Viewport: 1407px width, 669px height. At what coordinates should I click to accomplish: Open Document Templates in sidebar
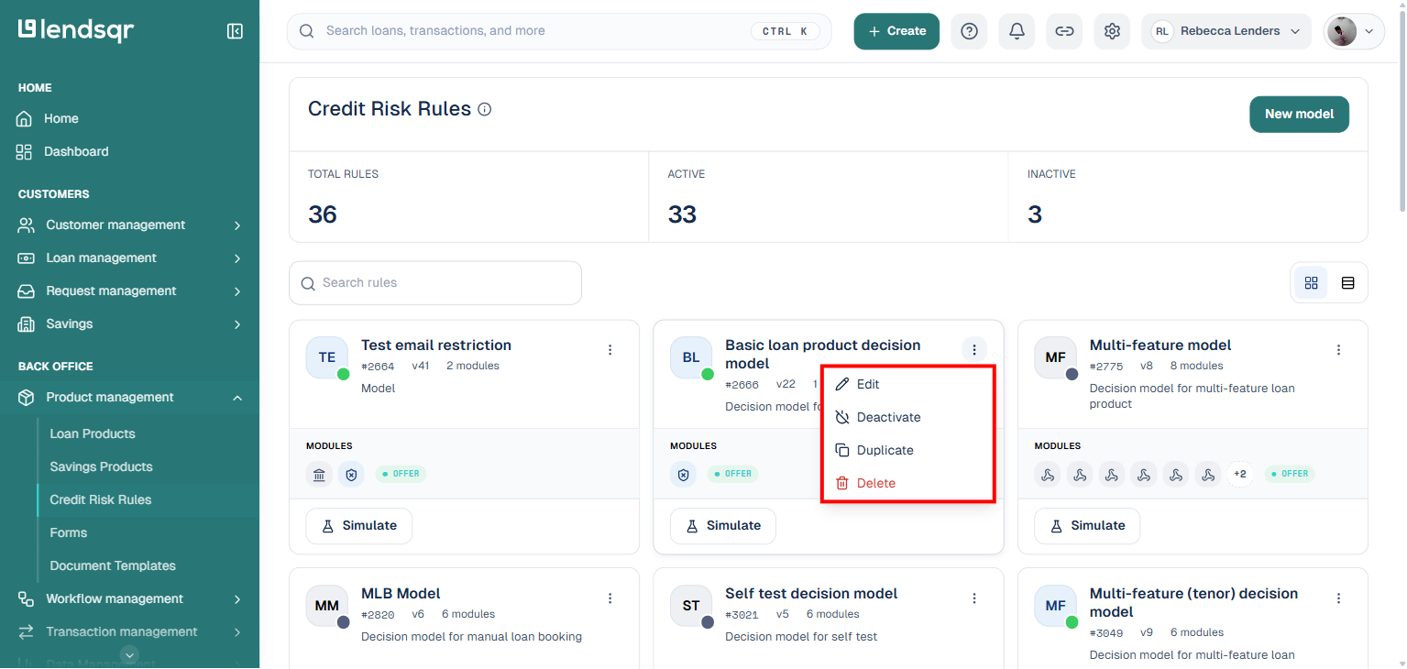point(113,565)
